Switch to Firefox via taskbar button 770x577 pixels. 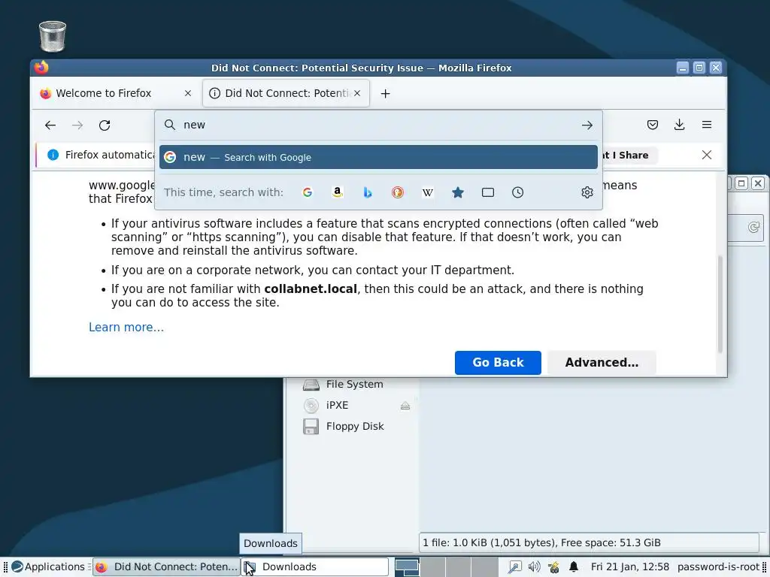pyautogui.click(x=166, y=566)
